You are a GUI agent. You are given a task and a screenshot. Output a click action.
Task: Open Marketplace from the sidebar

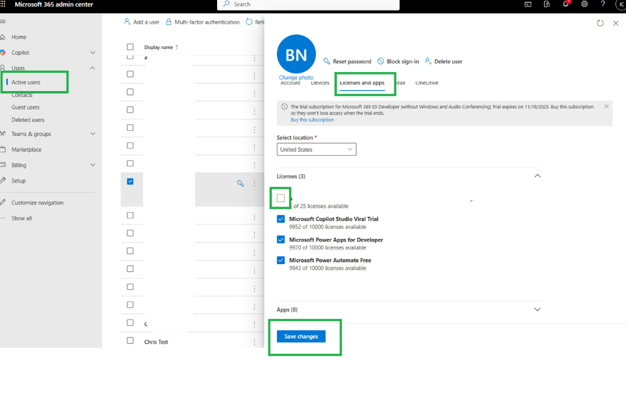[26, 150]
